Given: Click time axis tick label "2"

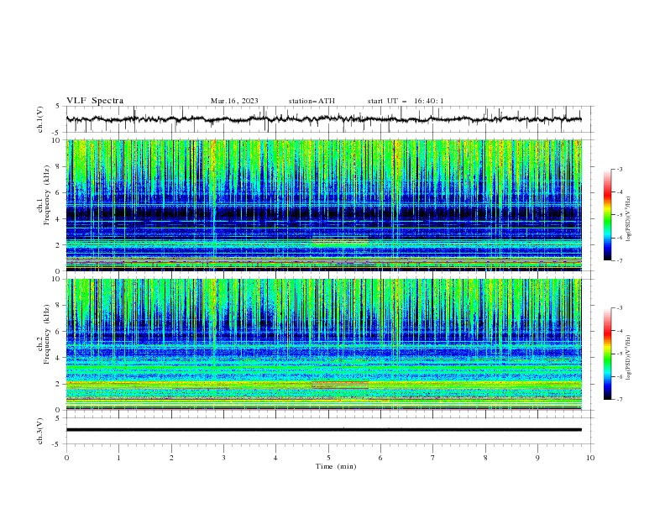Looking at the screenshot, I should click(171, 458).
